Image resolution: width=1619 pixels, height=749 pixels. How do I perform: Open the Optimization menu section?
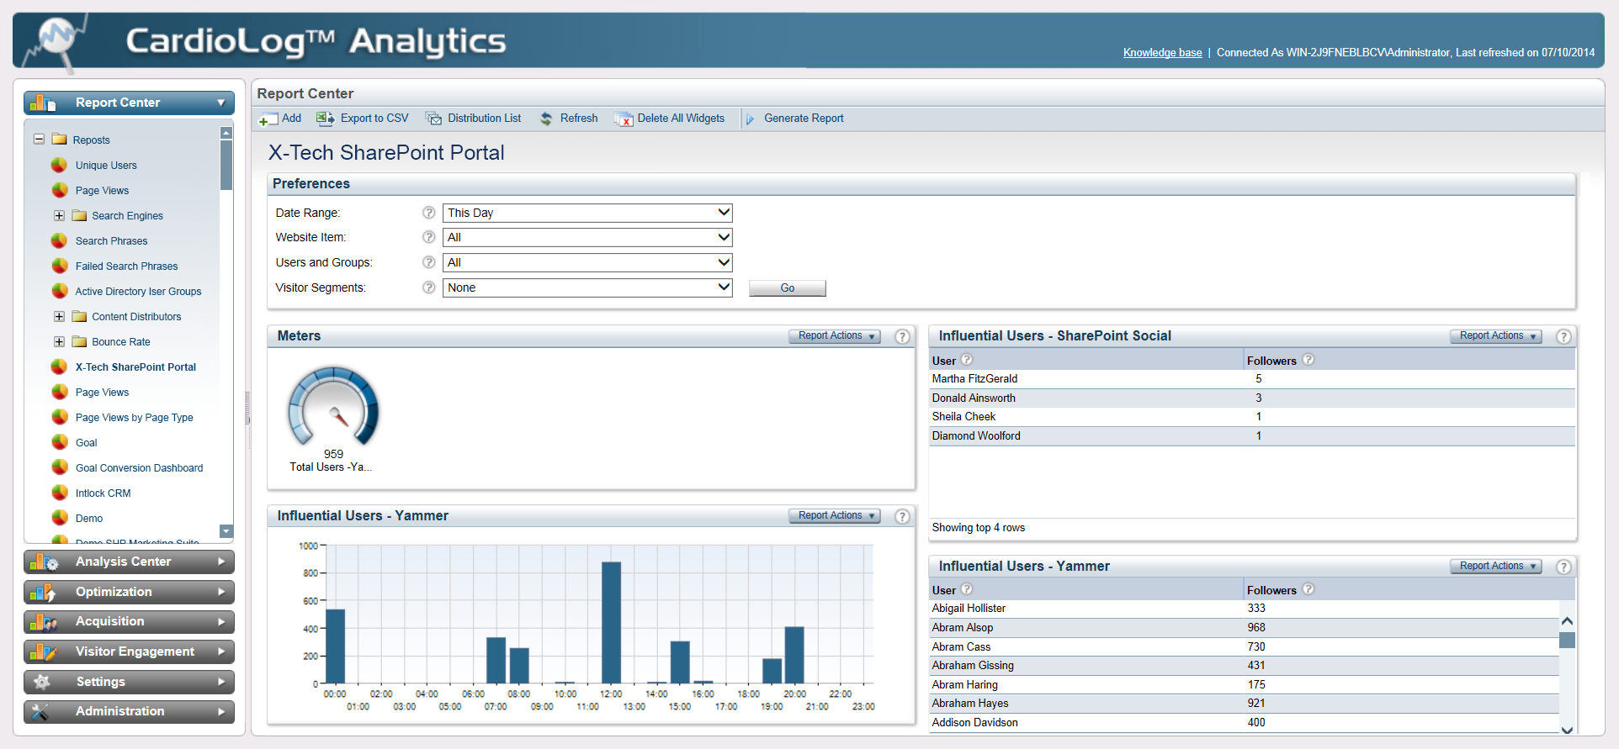point(129,592)
